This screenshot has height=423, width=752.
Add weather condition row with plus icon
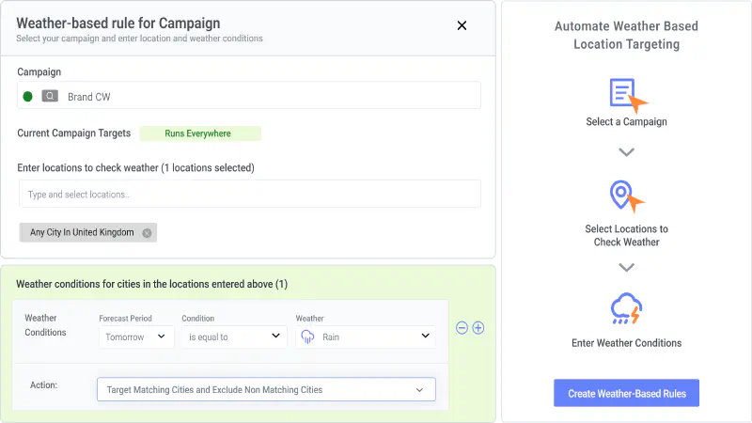478,328
